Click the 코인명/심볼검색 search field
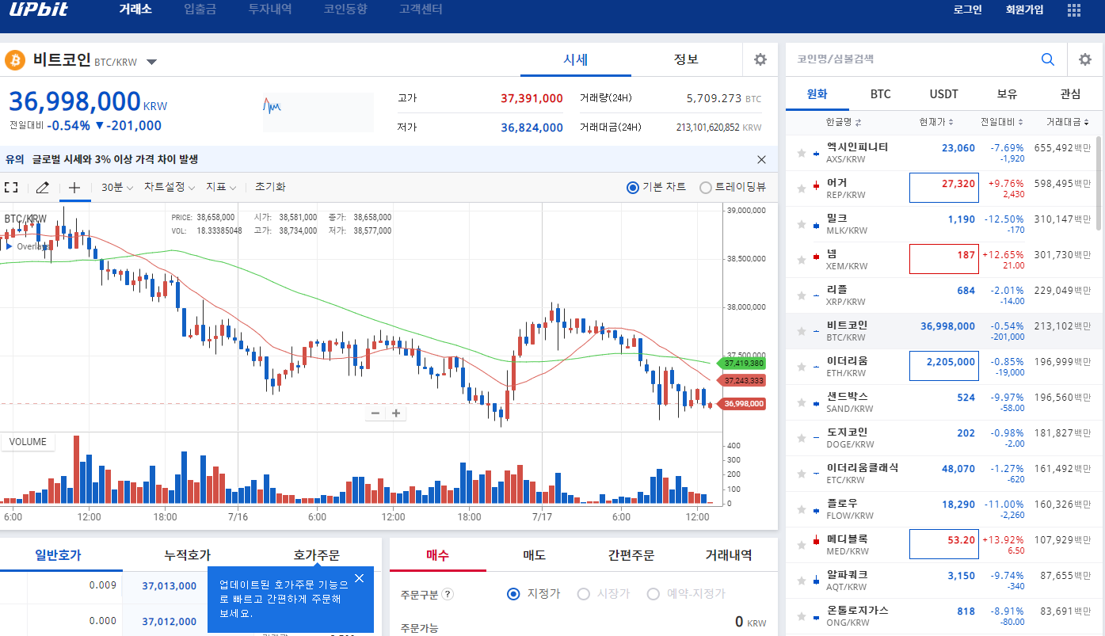This screenshot has width=1105, height=636. coord(911,59)
